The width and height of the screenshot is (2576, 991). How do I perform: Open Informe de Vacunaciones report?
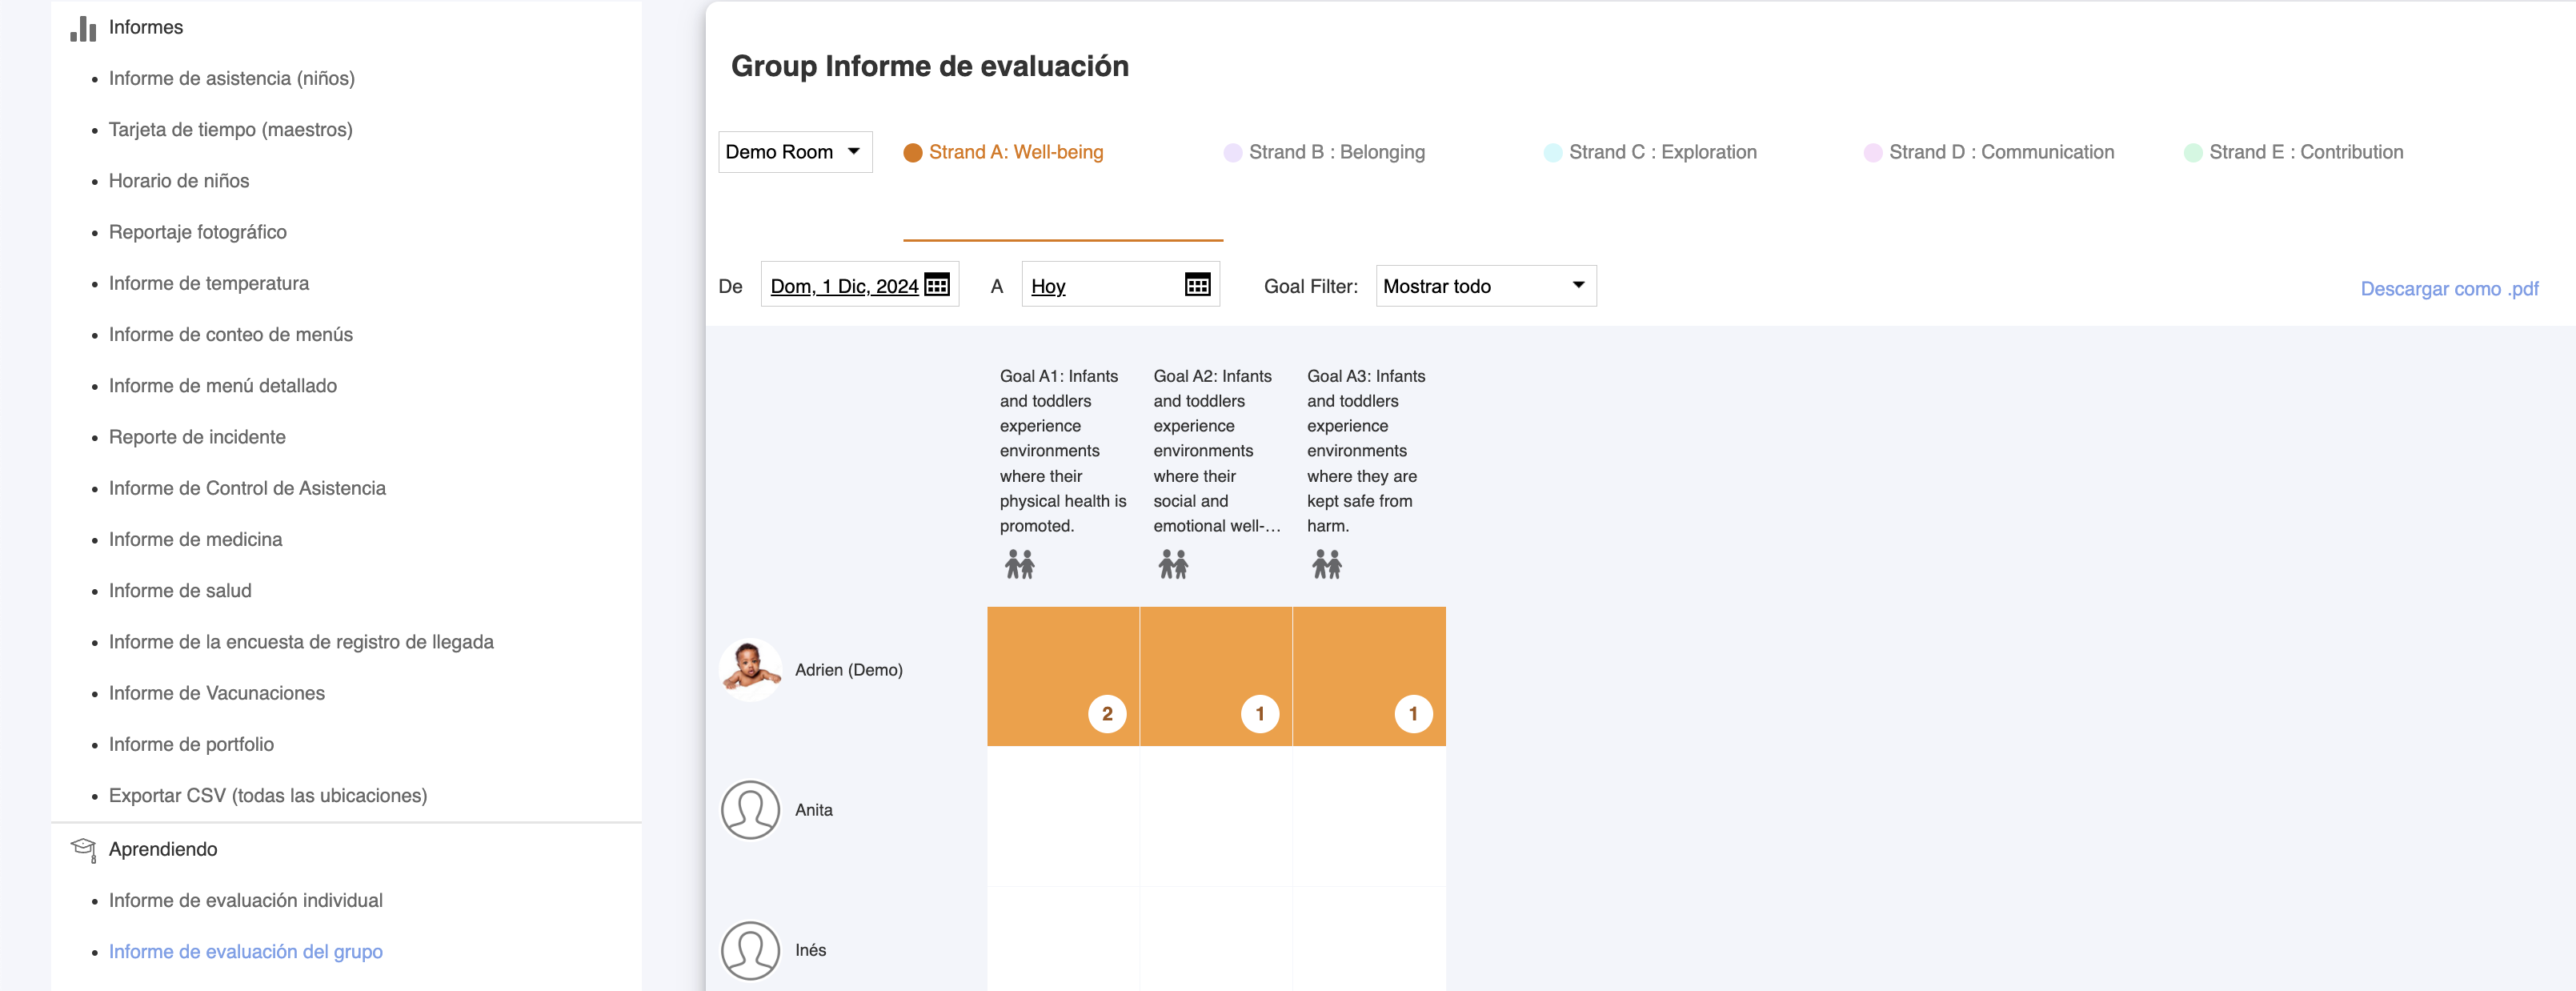216,693
